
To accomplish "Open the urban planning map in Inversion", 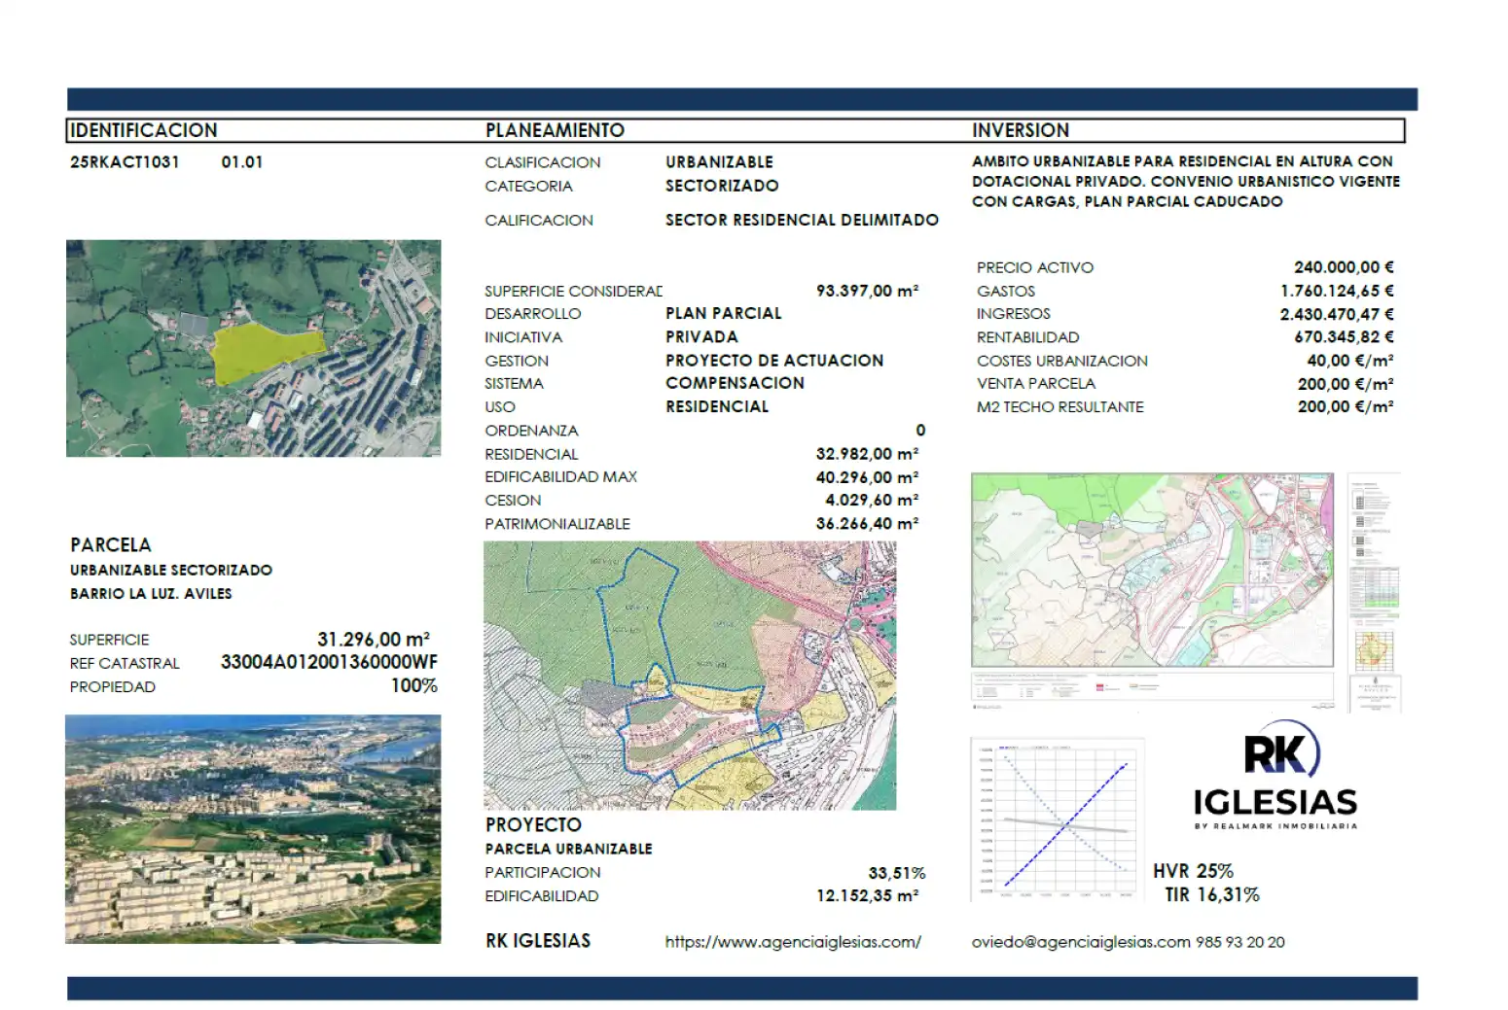I will [x=1152, y=571].
